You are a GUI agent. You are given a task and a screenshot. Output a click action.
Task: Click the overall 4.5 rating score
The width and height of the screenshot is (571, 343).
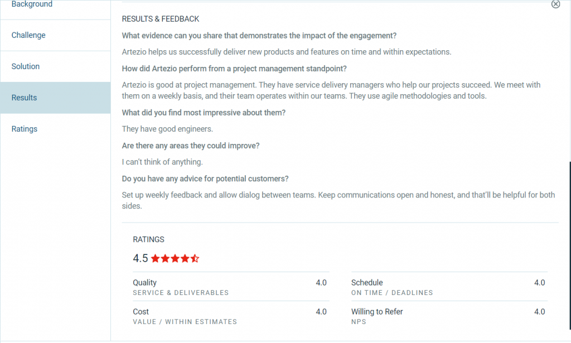click(141, 259)
